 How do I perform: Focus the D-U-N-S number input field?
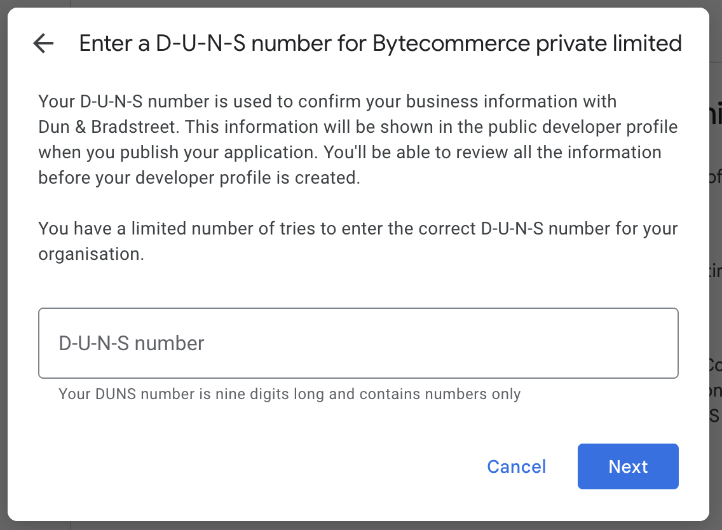358,343
